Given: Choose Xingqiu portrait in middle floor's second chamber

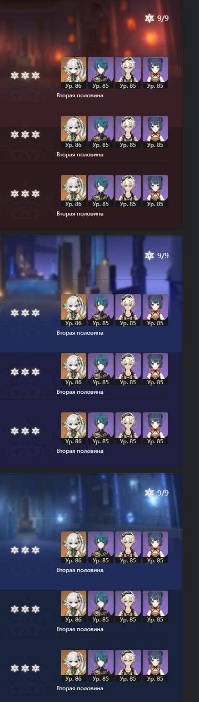Looking at the screenshot, I should tap(101, 369).
